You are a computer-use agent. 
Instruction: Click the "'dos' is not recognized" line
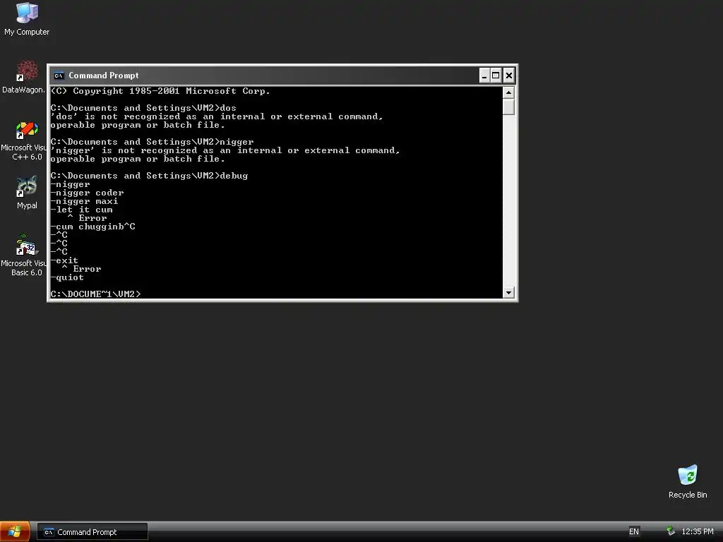point(217,116)
